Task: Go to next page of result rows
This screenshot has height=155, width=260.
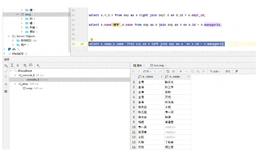Action: 155,71
